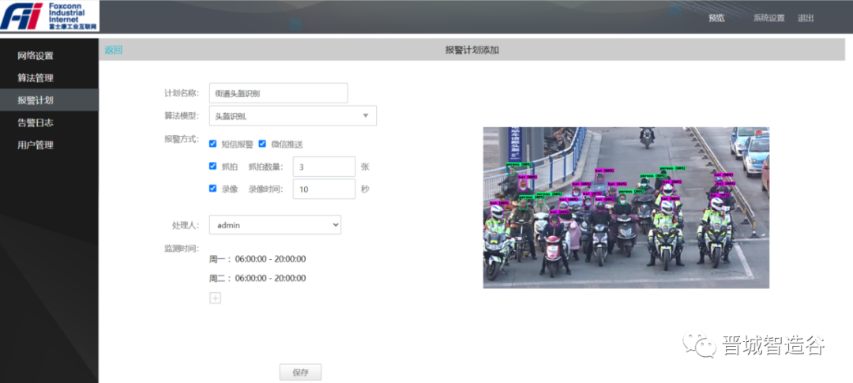Switch to 预览 in the top bar

pos(716,18)
